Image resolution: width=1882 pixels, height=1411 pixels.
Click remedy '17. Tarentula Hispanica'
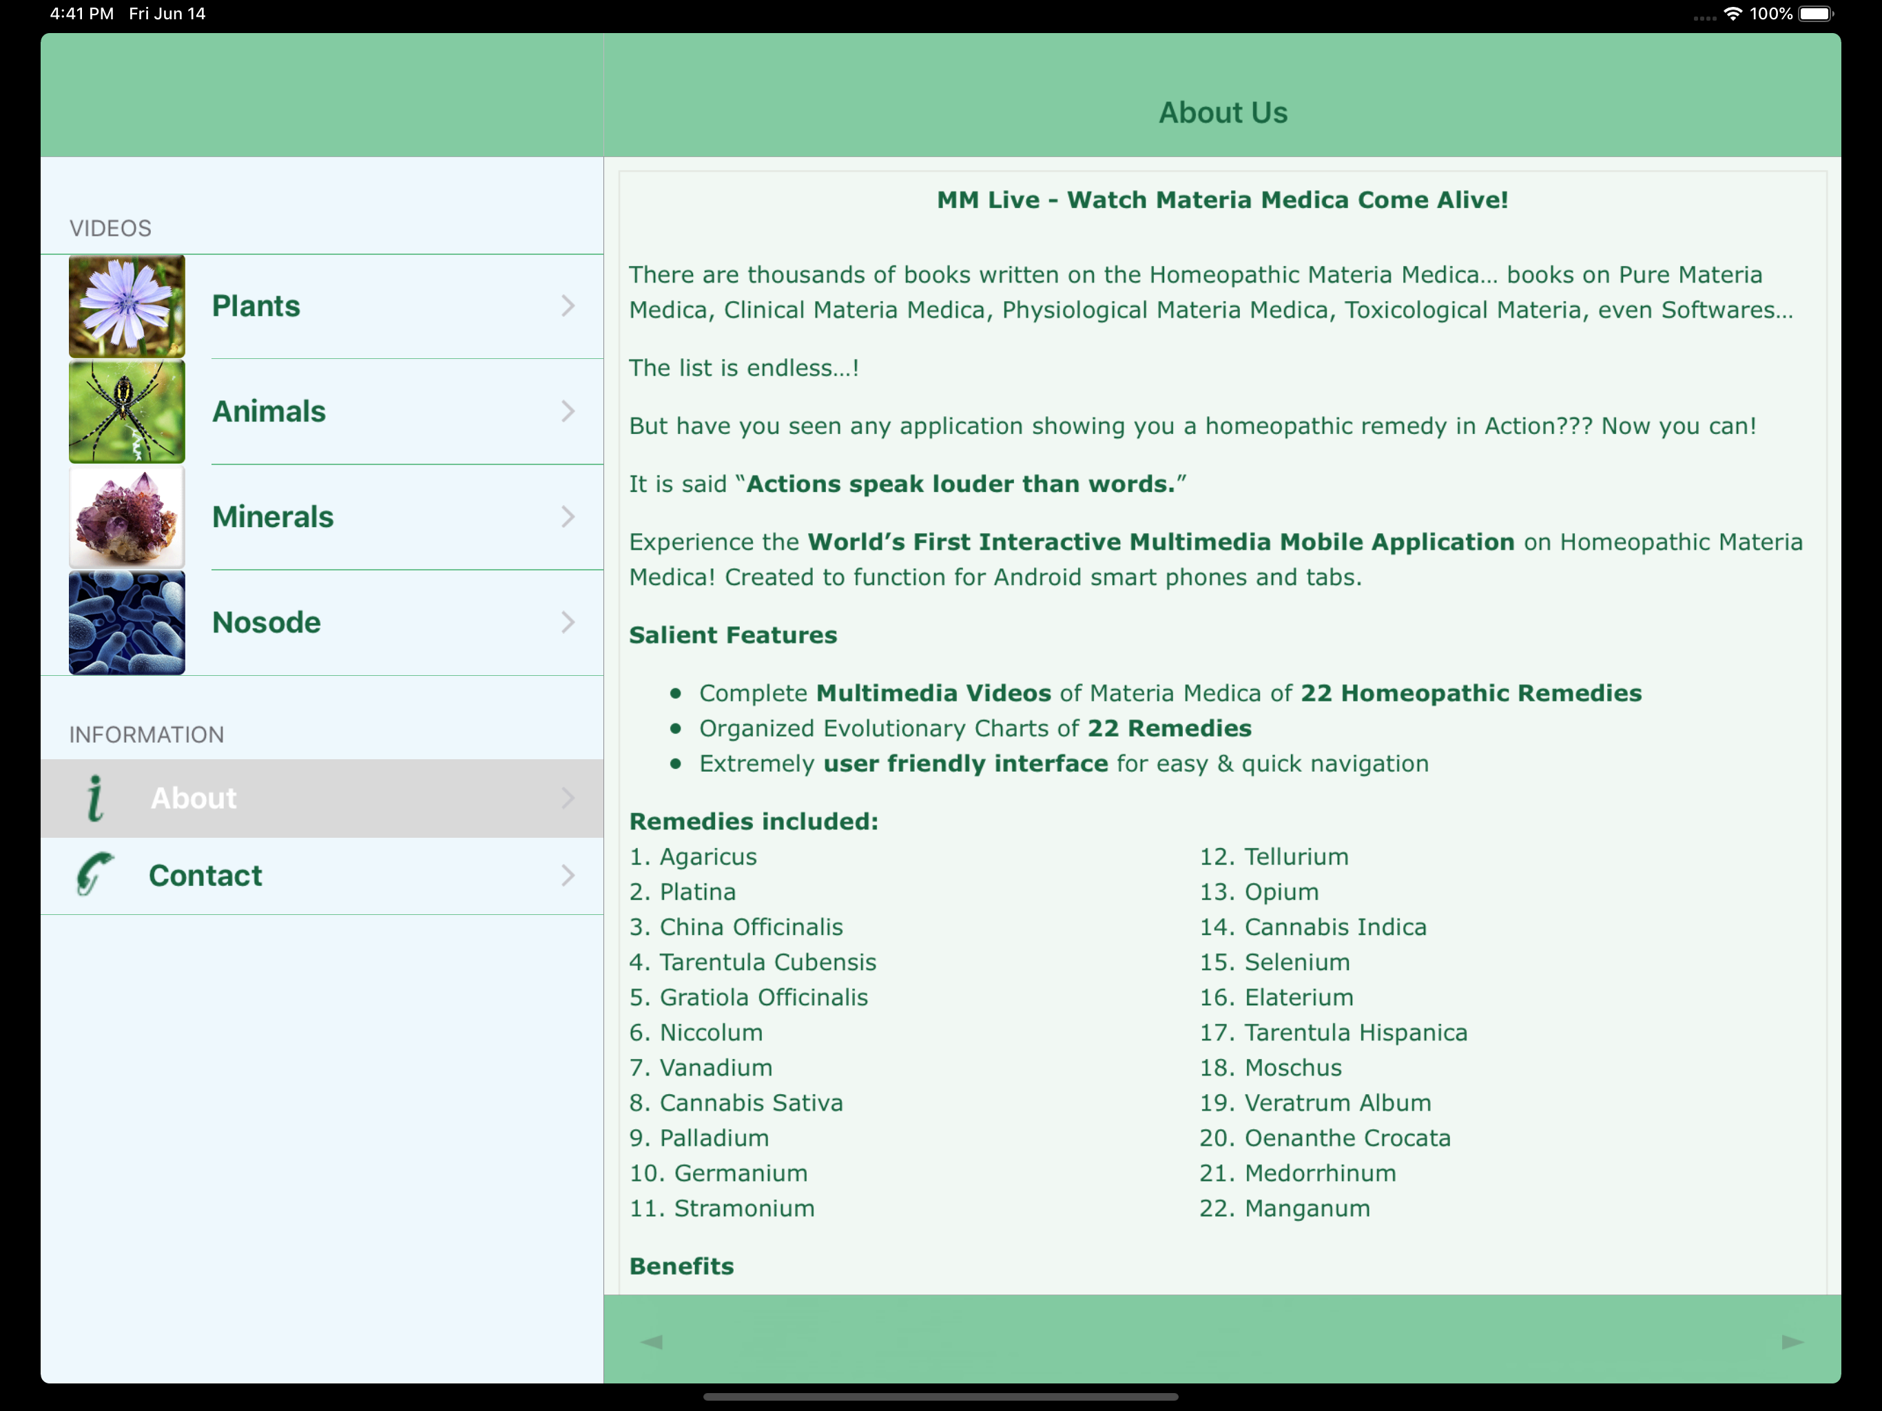click(1333, 1033)
